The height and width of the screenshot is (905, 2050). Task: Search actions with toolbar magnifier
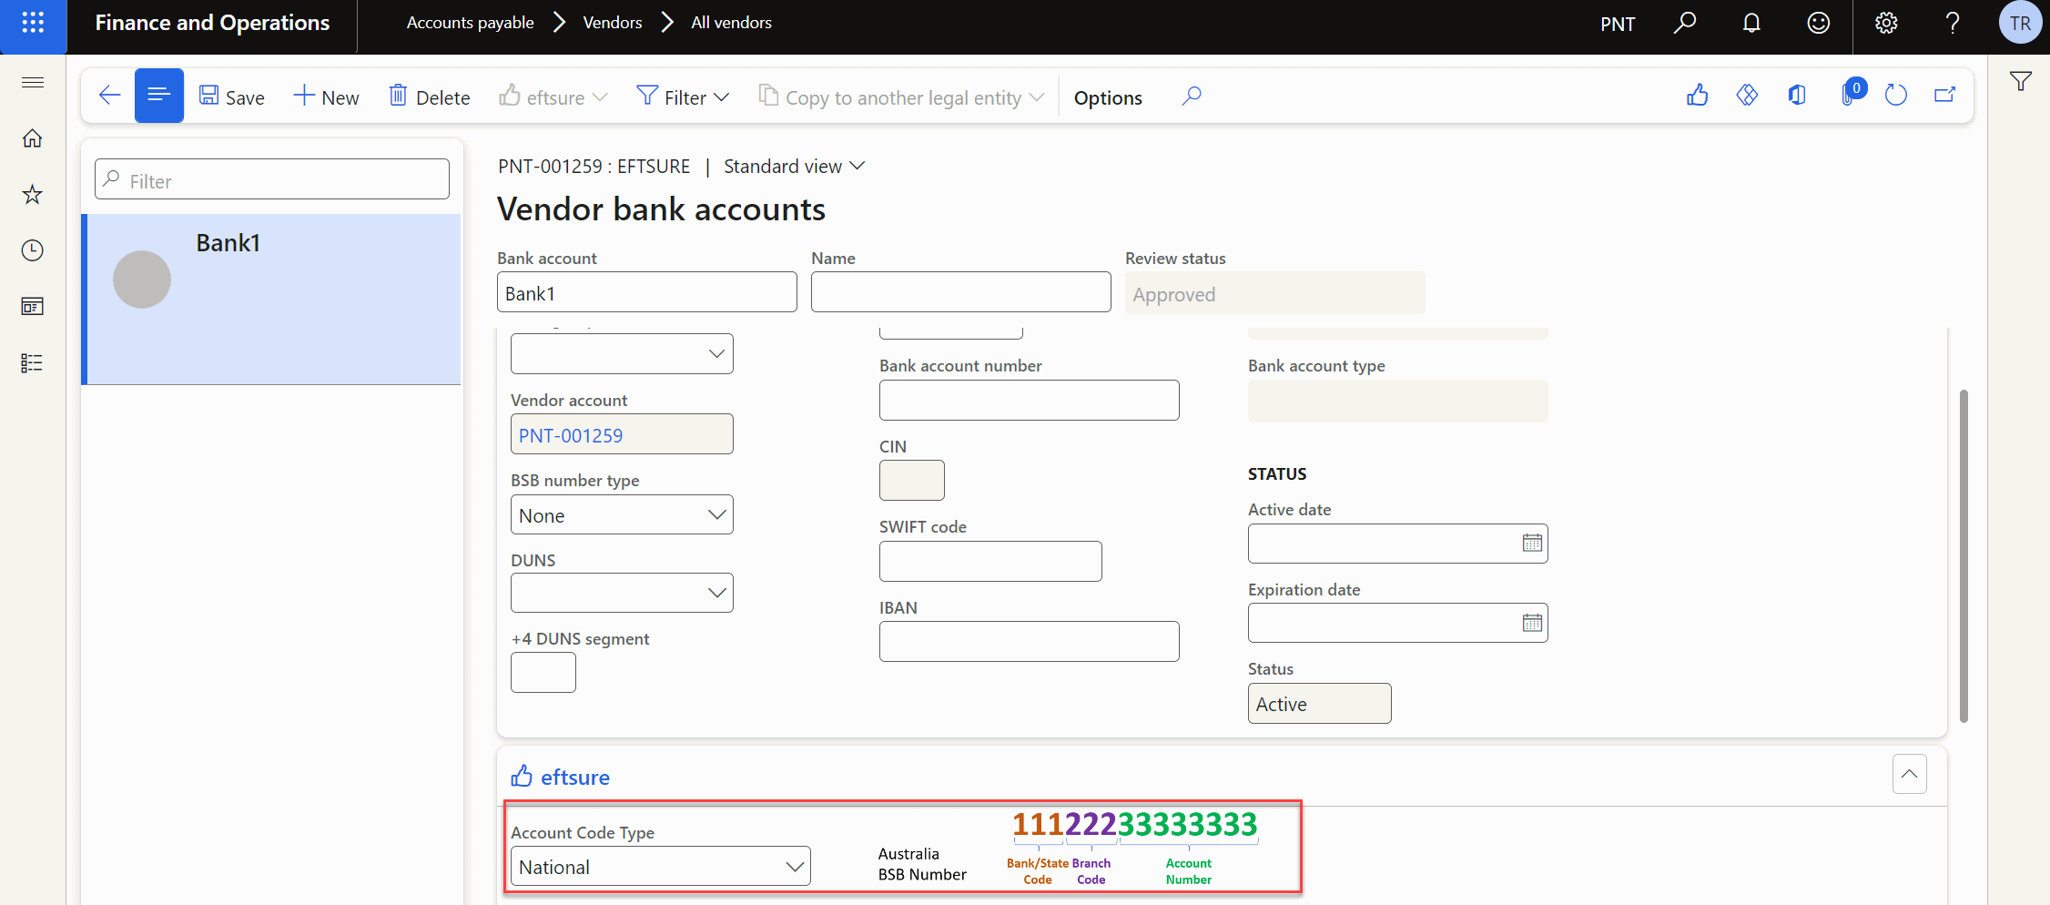pyautogui.click(x=1192, y=96)
